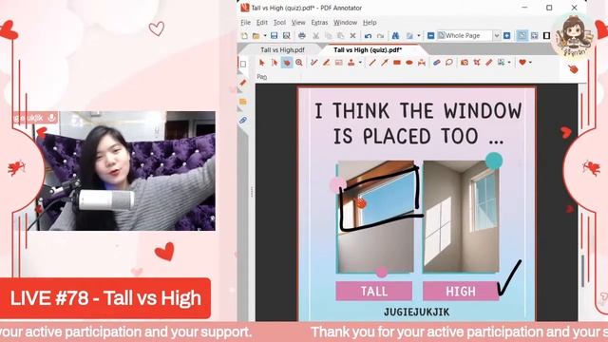Click the Favorites heart icon

(x=522, y=63)
